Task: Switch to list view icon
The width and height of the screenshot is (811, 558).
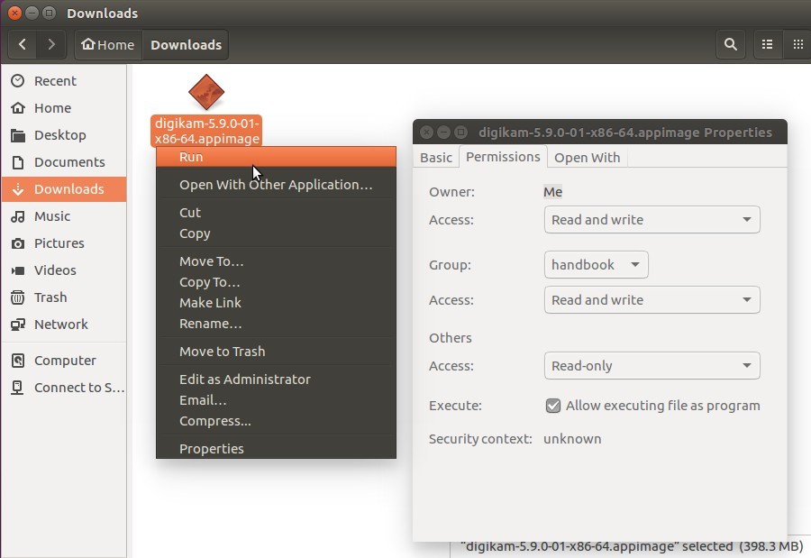Action: click(767, 44)
